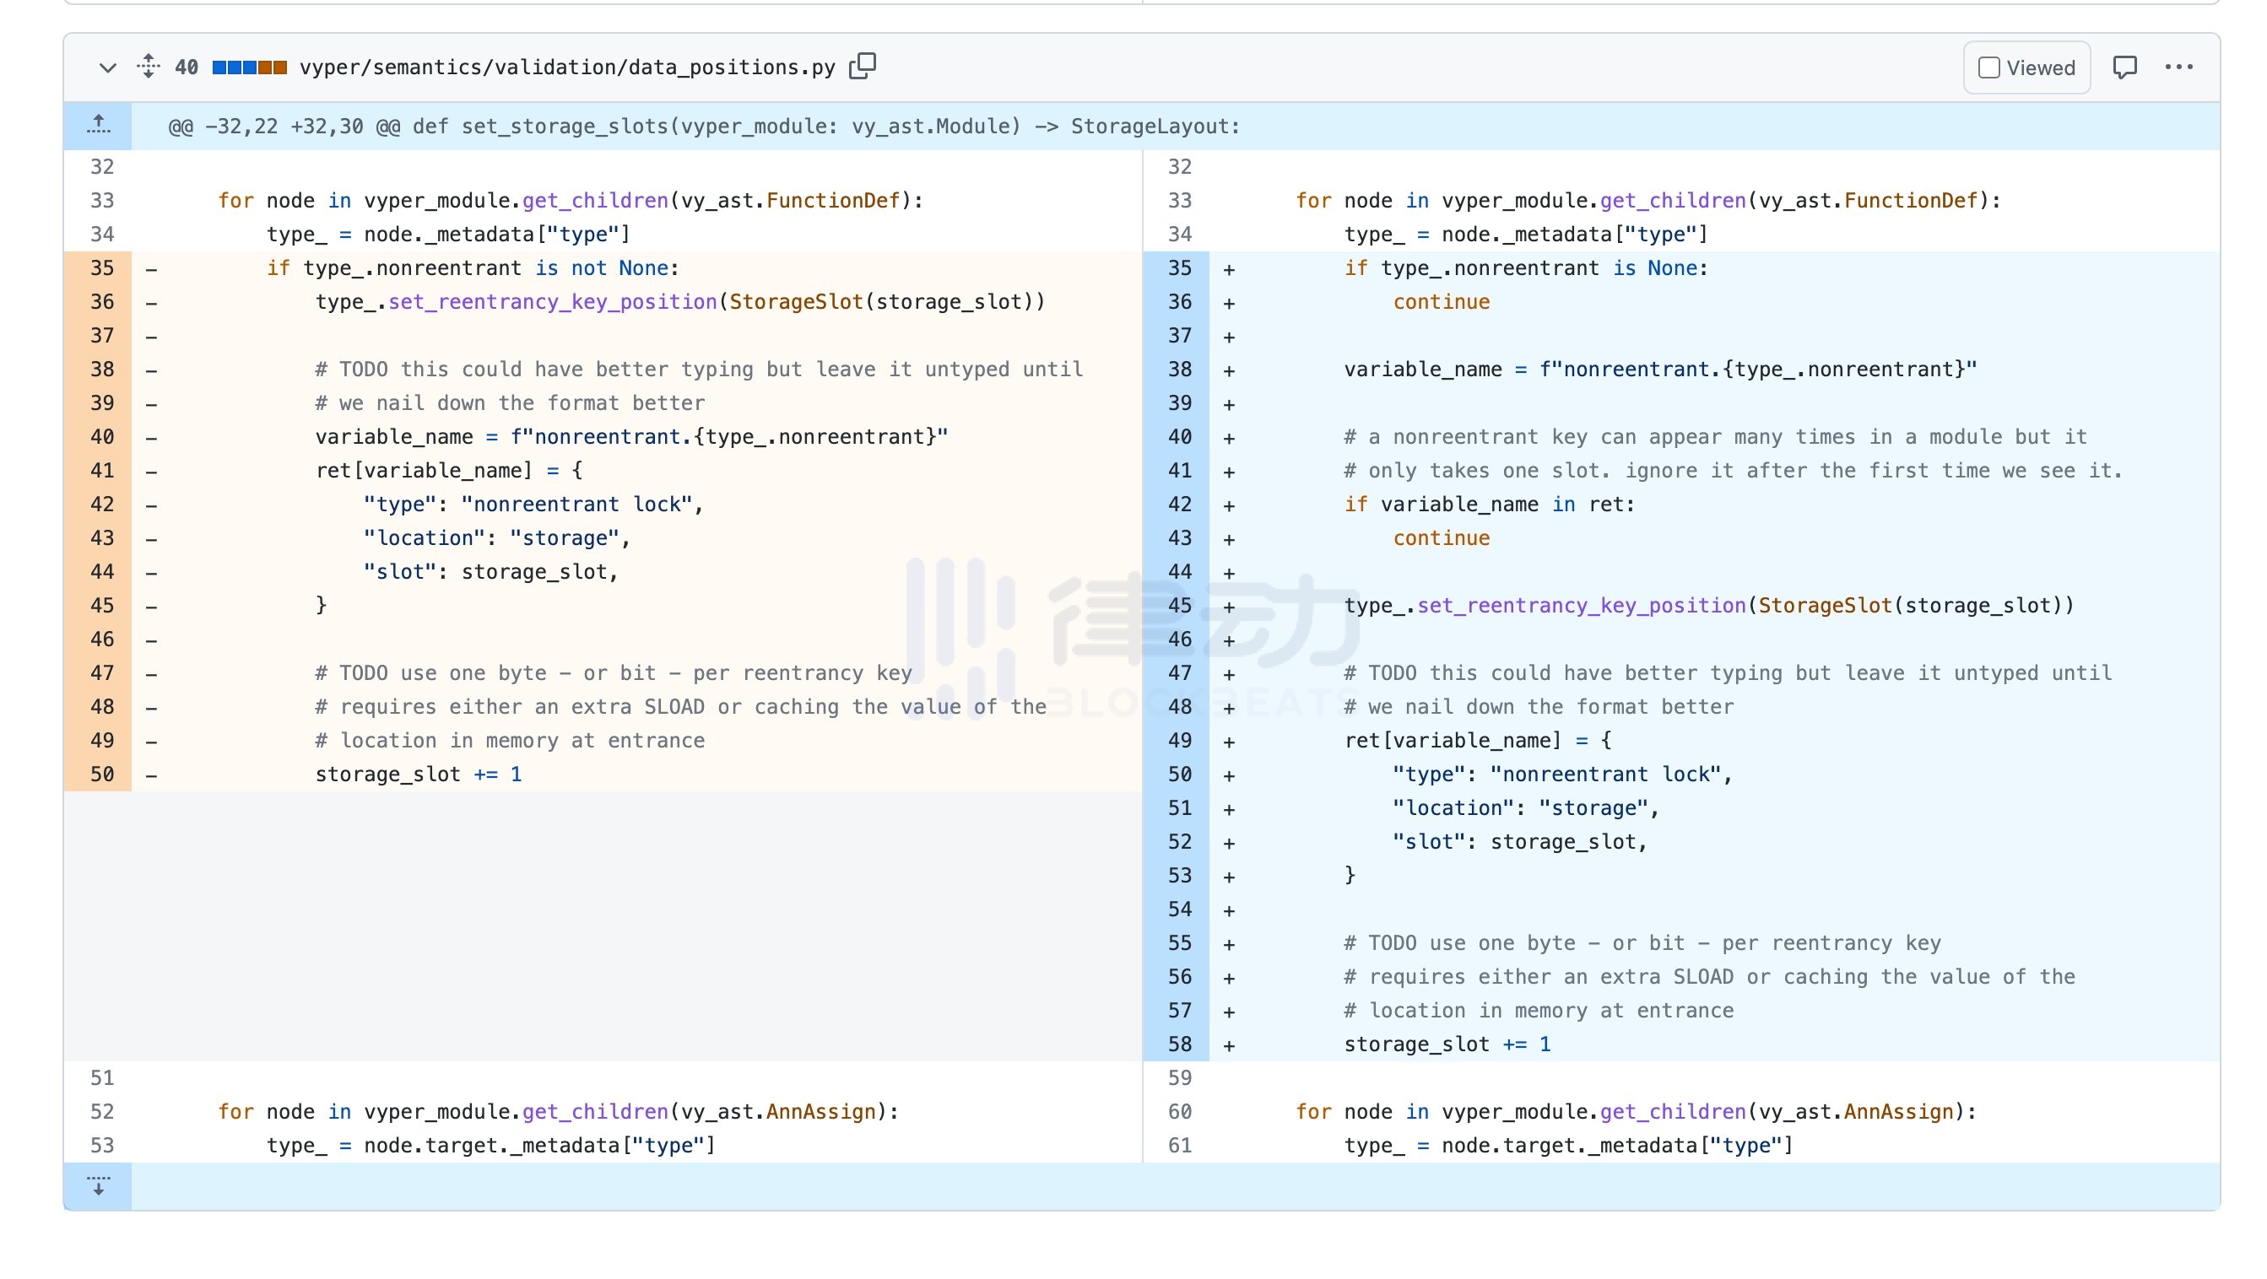Open the file comment icon
The image size is (2267, 1279).
(x=2124, y=67)
